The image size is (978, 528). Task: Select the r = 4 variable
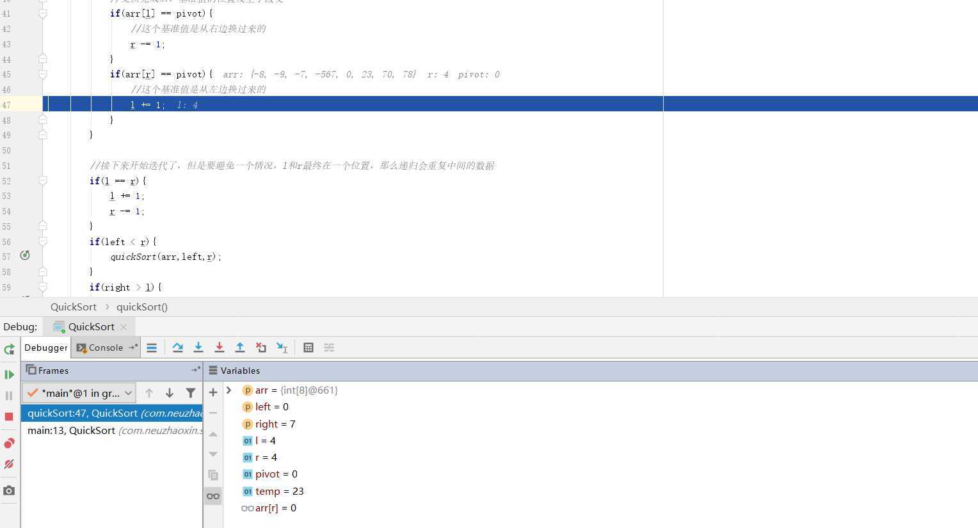pos(260,458)
